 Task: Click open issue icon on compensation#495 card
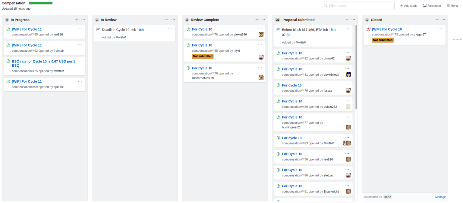[8, 29]
